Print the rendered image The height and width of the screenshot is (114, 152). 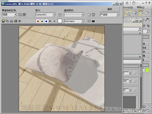[x=16, y=21]
